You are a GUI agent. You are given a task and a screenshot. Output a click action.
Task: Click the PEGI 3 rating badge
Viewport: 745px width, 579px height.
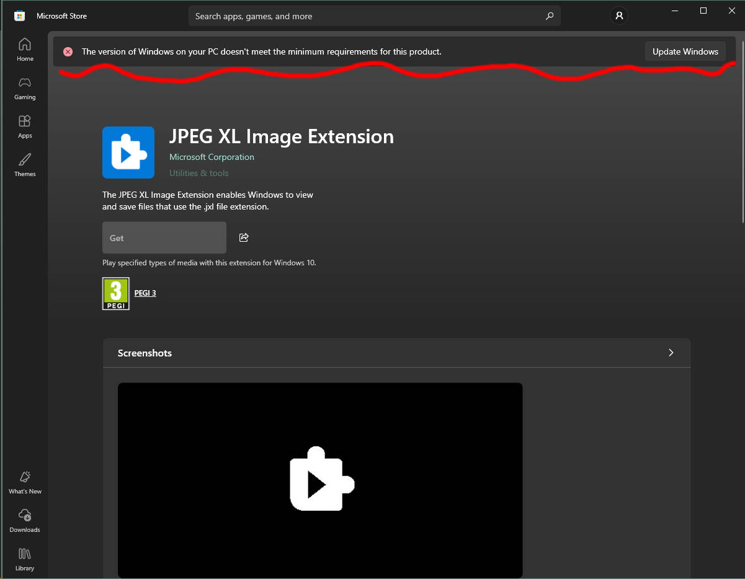click(x=116, y=294)
